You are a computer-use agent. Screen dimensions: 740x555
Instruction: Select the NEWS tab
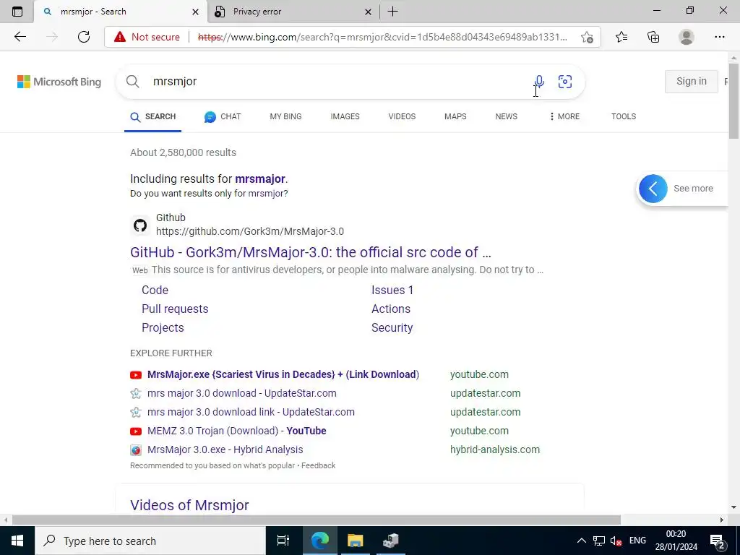pyautogui.click(x=507, y=116)
